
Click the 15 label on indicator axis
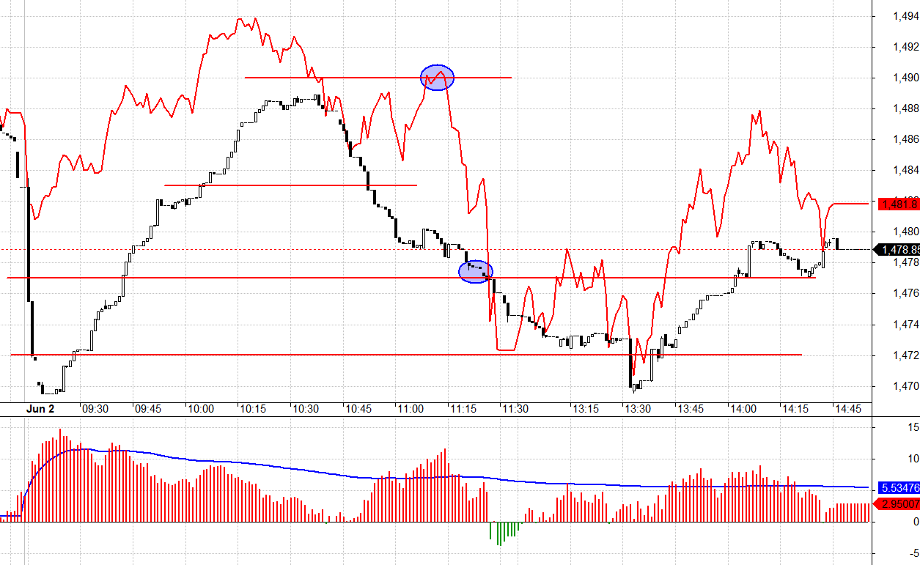913,426
